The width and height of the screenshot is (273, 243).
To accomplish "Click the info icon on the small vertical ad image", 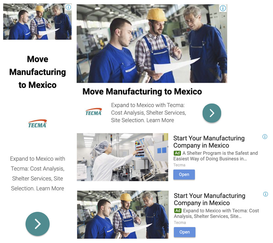I will pos(68,7).
